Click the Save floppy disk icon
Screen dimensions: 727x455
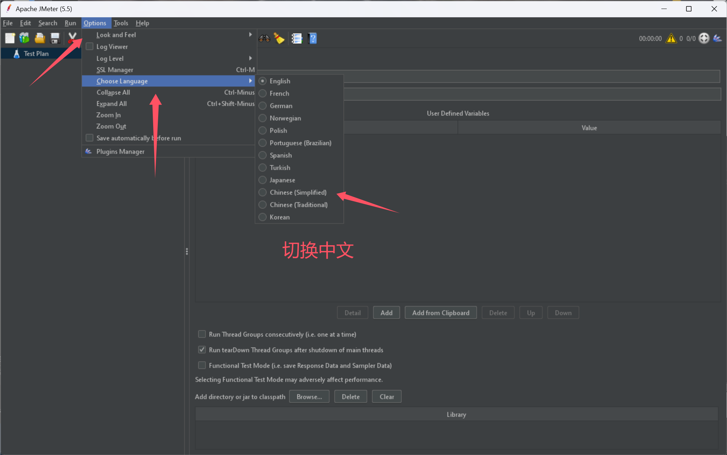click(x=55, y=38)
